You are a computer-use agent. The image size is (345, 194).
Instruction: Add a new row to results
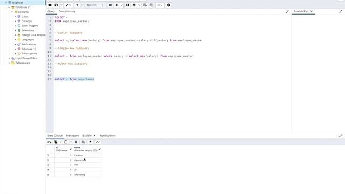[x=49, y=142]
